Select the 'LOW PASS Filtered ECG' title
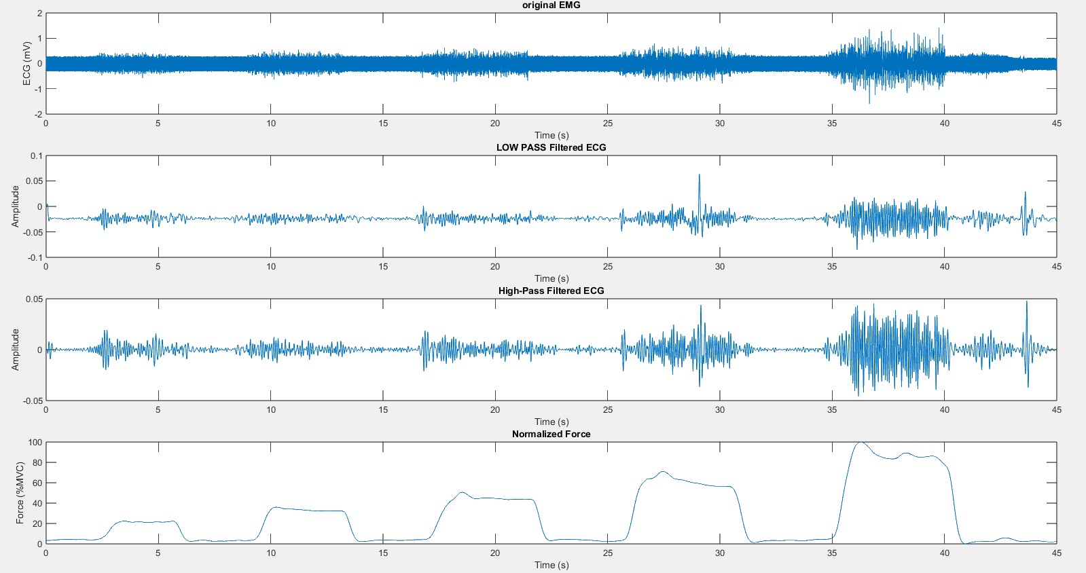This screenshot has width=1086, height=573. (x=551, y=147)
